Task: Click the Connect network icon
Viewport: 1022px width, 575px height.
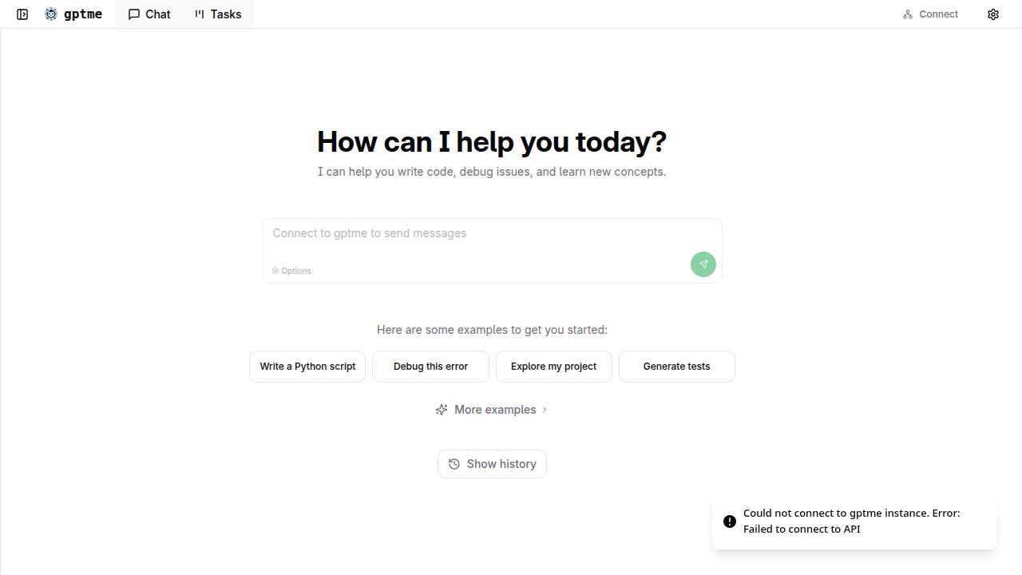Action: tap(908, 14)
